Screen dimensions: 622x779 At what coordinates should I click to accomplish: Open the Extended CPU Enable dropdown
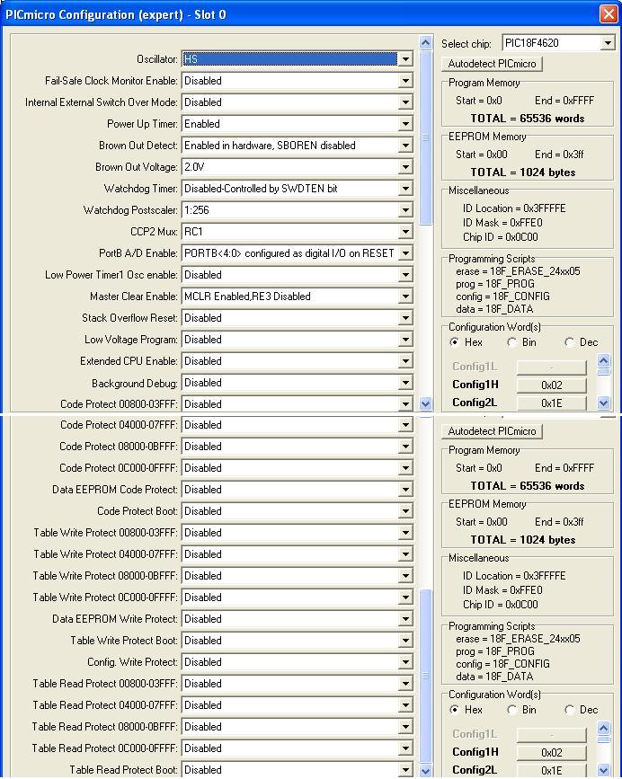tap(298, 361)
